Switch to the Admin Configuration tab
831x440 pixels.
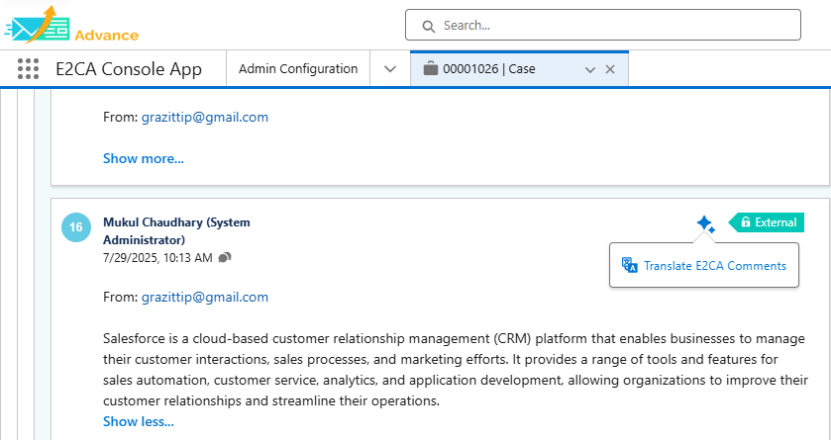(x=298, y=69)
